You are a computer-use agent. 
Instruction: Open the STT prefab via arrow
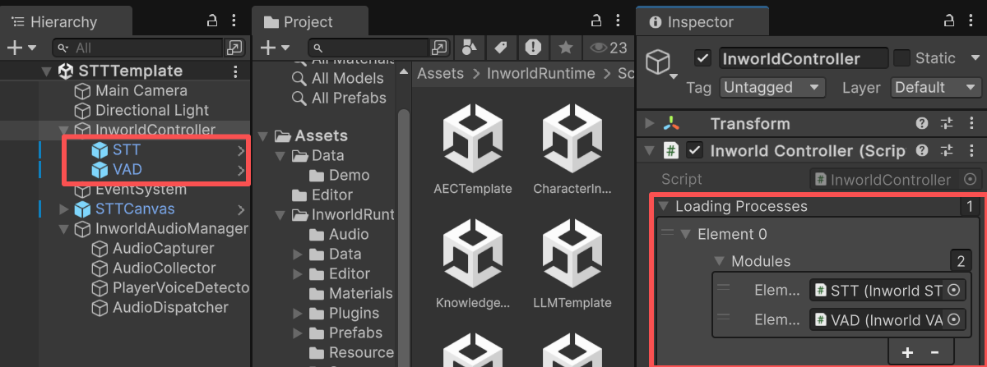[240, 150]
